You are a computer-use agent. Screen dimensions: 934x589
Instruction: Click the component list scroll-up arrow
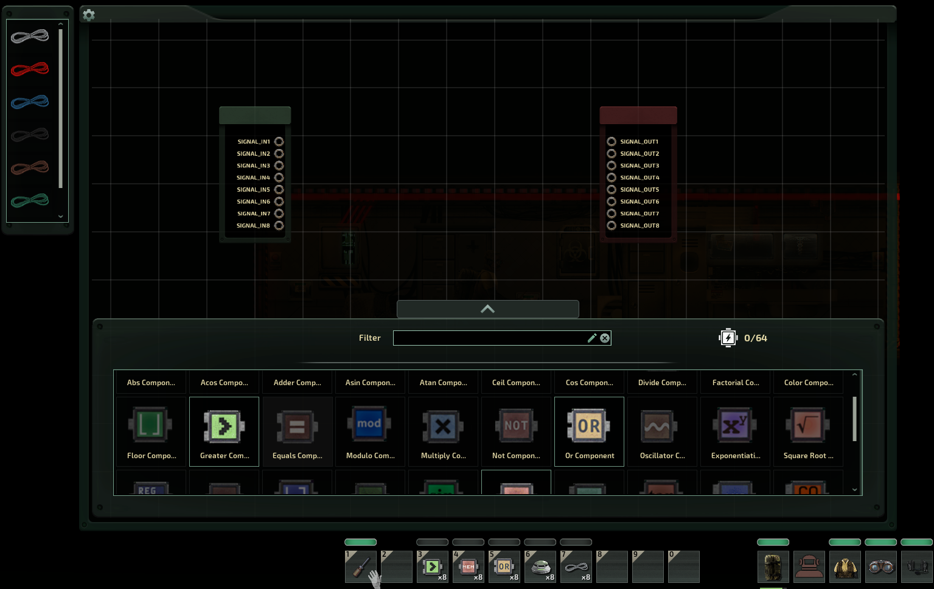pyautogui.click(x=854, y=375)
